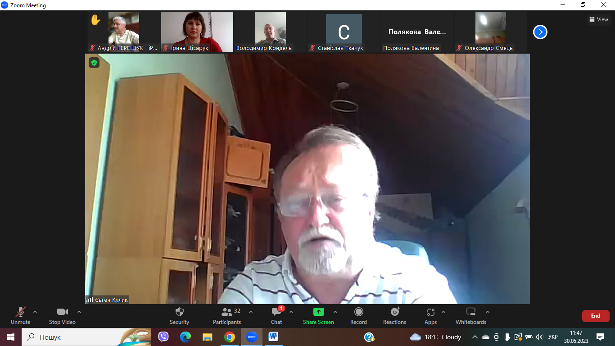Click the red End meeting button
The width and height of the screenshot is (615, 346).
595,316
